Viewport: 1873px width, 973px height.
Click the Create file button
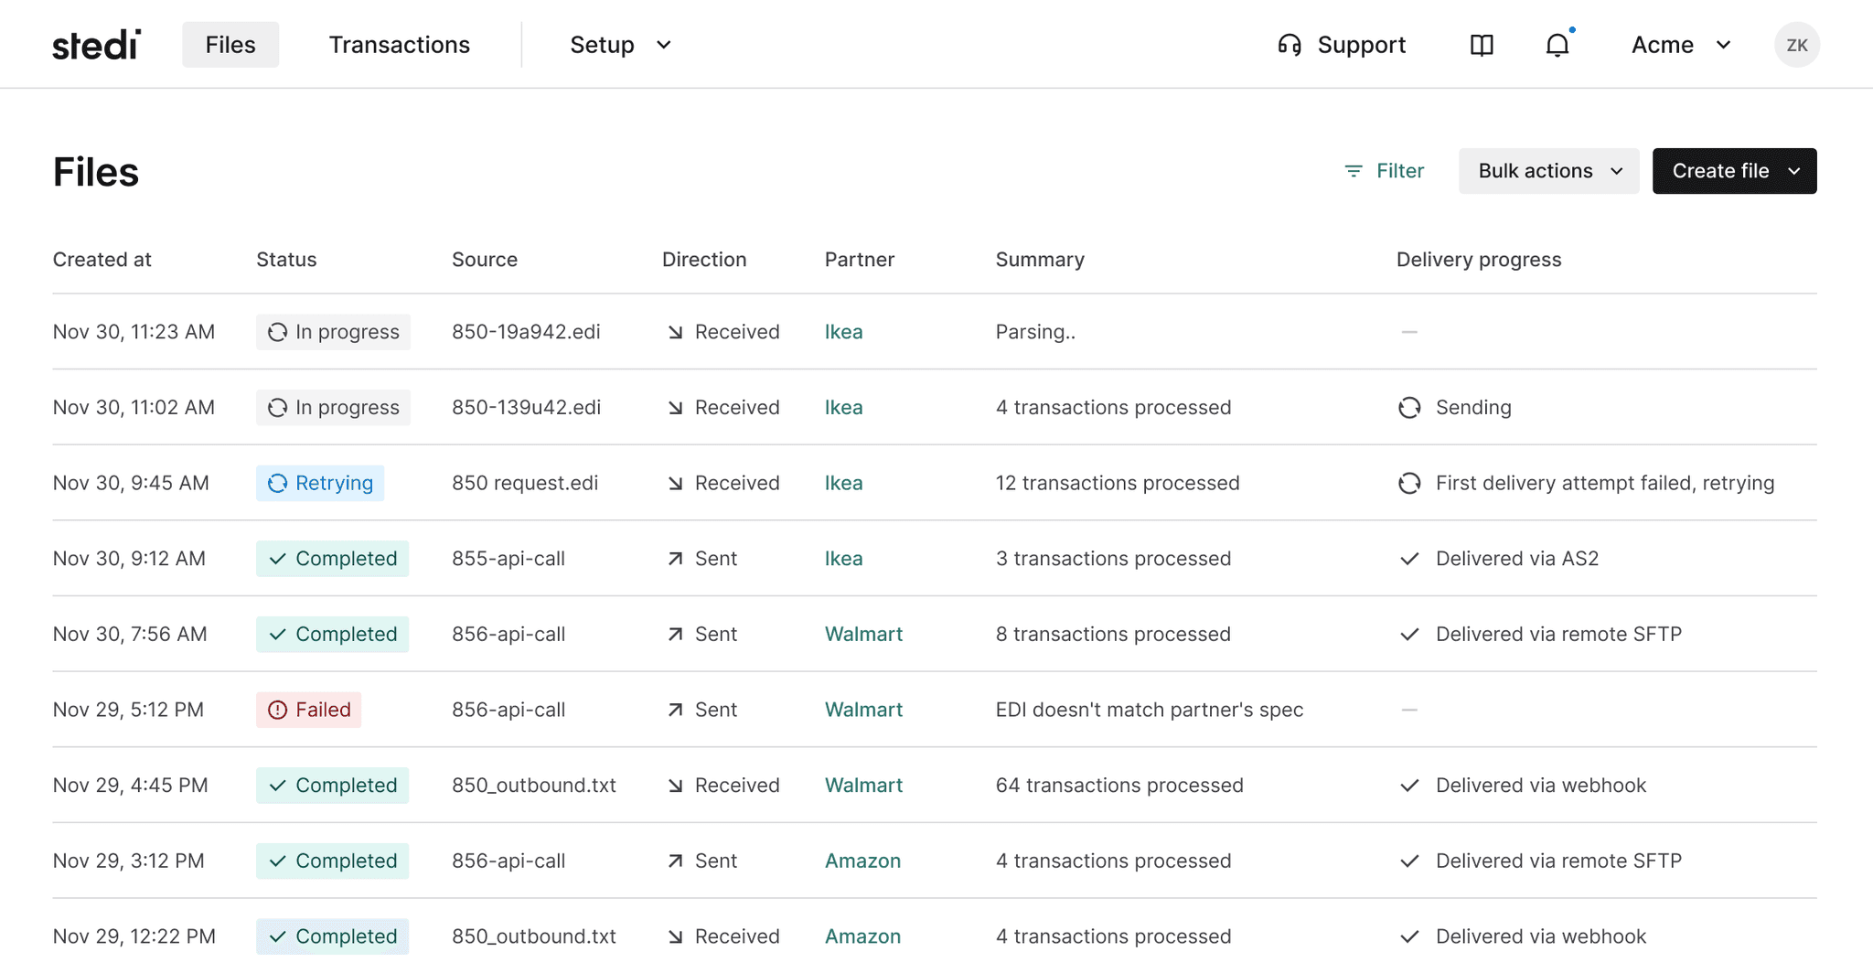(x=1733, y=171)
